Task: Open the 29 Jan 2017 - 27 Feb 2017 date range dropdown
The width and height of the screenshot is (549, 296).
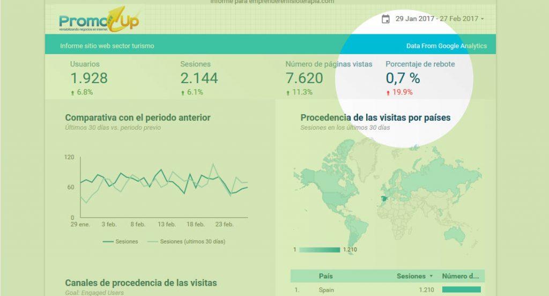Action: pyautogui.click(x=436, y=19)
